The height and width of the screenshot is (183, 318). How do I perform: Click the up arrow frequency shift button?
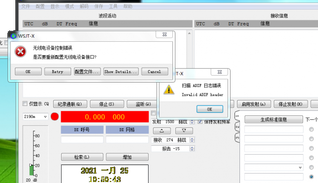pyautogui.click(x=161, y=131)
